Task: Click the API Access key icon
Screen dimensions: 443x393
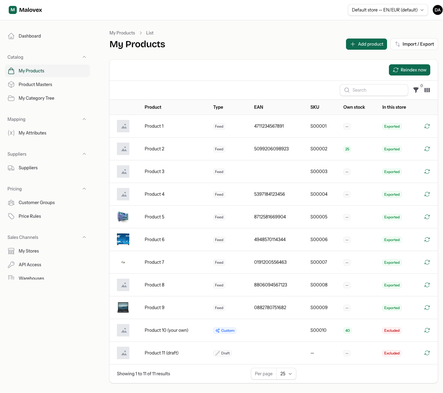Action: tap(11, 265)
